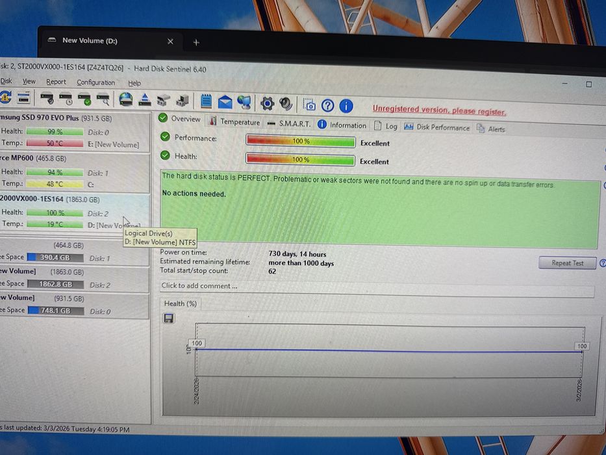Viewport: 606px width, 455px height.
Task: Click the Samsung SSD 99 % health bar
Action: click(x=55, y=131)
